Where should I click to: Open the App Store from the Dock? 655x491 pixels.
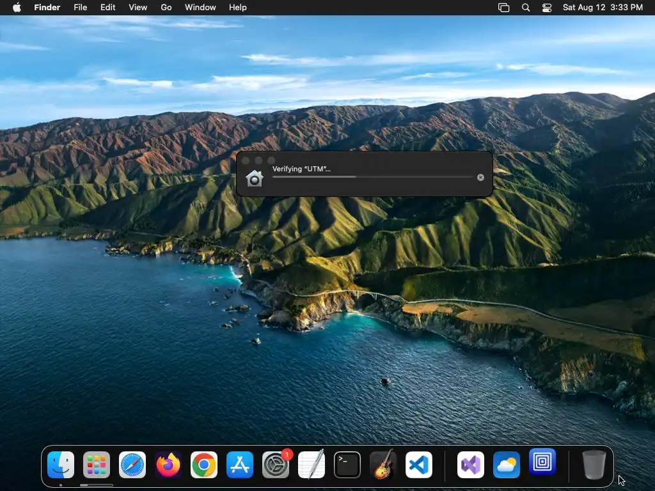[x=240, y=465]
